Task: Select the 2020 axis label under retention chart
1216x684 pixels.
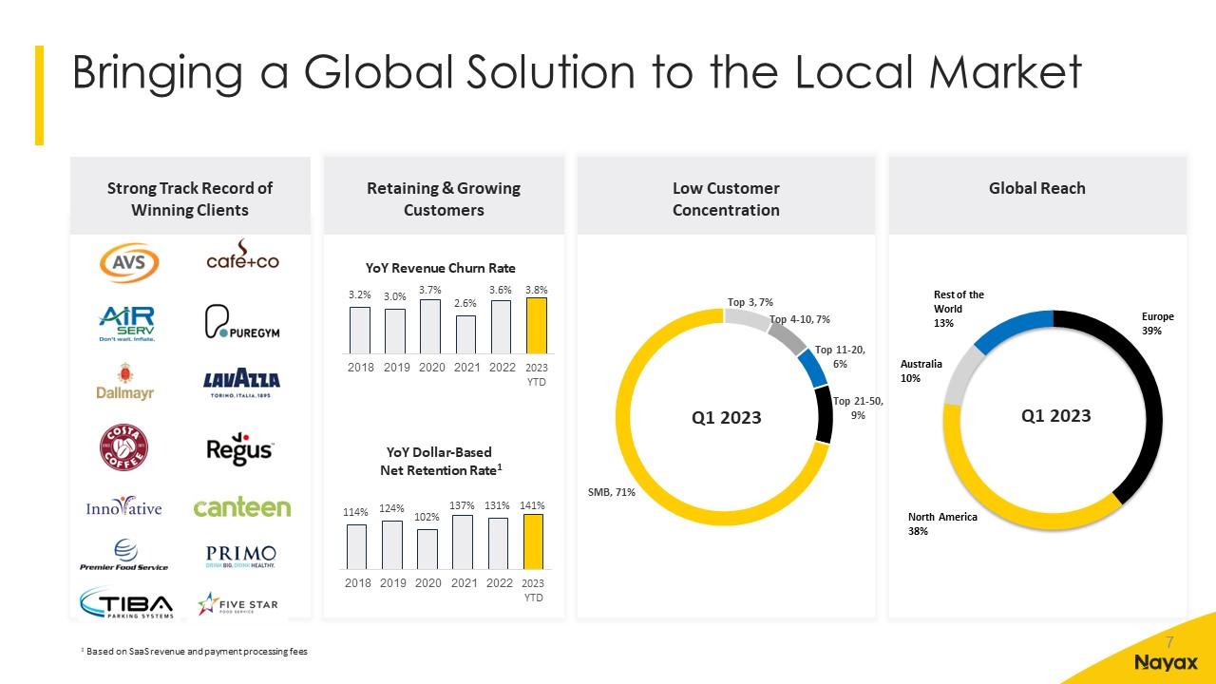Action: 427,583
